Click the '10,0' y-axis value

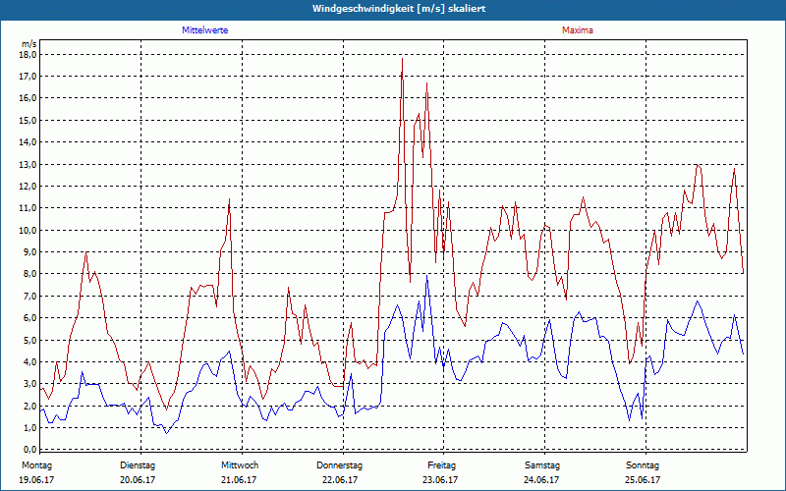click(x=28, y=230)
